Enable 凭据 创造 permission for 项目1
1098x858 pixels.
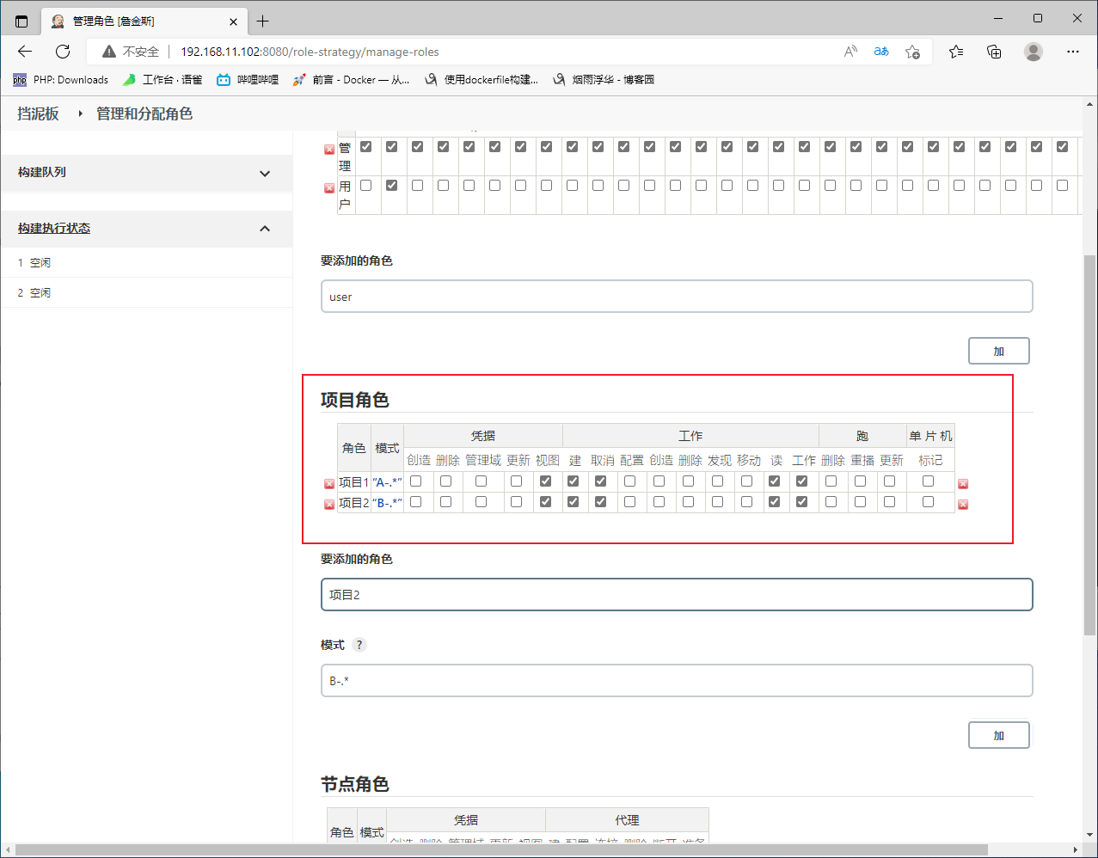[x=416, y=481]
